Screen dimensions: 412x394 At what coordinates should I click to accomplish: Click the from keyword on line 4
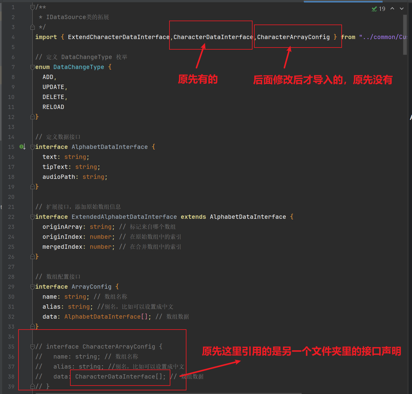[x=348, y=37]
